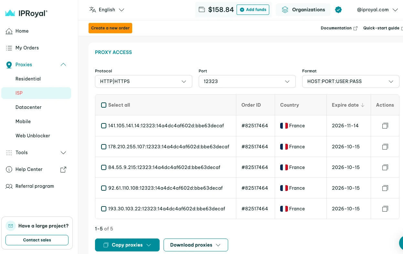Click the Organizations button
The image size is (403, 254).
pos(303,10)
